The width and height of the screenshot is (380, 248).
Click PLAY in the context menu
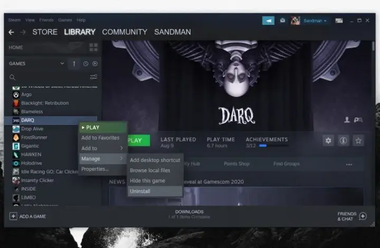tap(103, 127)
